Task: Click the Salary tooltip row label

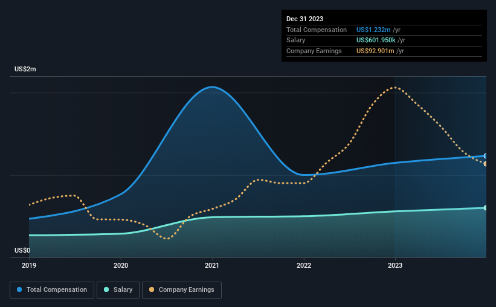Action: click(x=296, y=40)
